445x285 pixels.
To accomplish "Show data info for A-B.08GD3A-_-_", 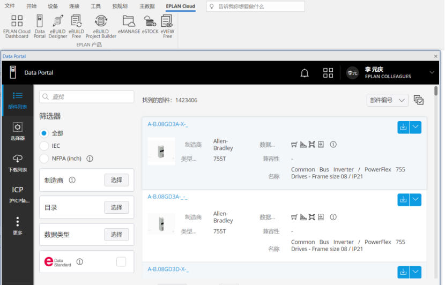I will tap(333, 217).
